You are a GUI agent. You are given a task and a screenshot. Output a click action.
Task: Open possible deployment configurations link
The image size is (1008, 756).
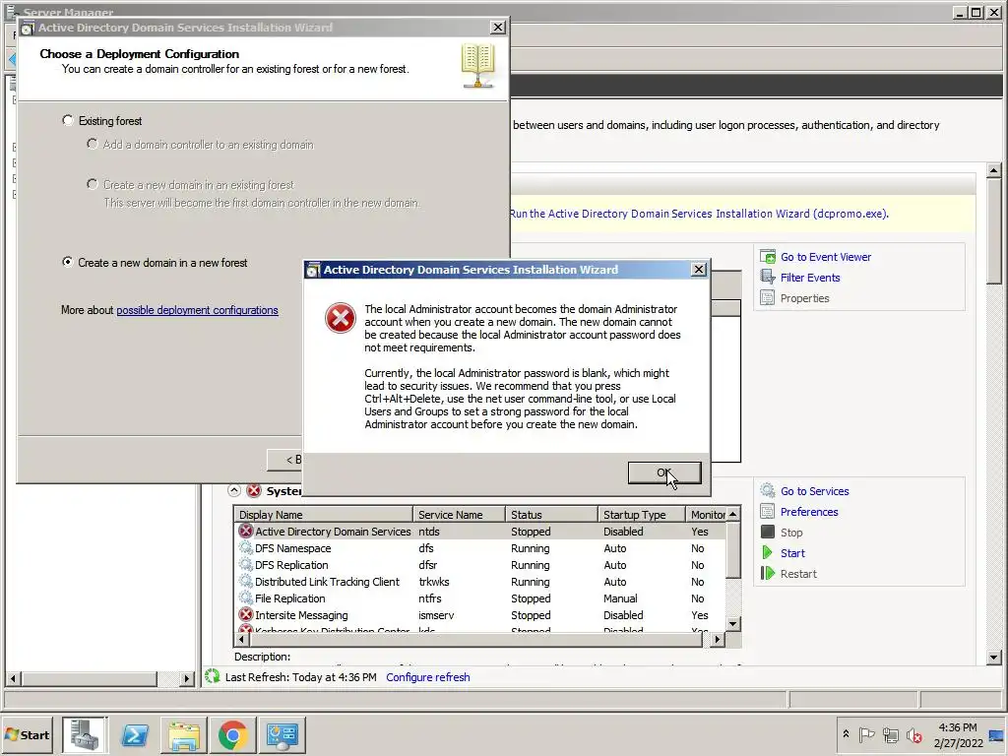197,310
